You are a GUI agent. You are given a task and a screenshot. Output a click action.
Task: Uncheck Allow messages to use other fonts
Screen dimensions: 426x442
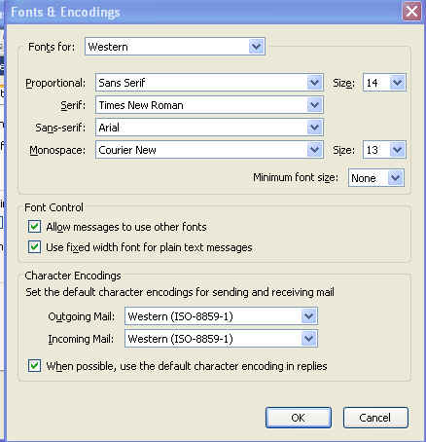[34, 227]
